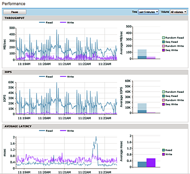This screenshot has height=174, width=190.
Task: Click Seq Read legend icon beside Throughput bars
Action: click(x=164, y=42)
